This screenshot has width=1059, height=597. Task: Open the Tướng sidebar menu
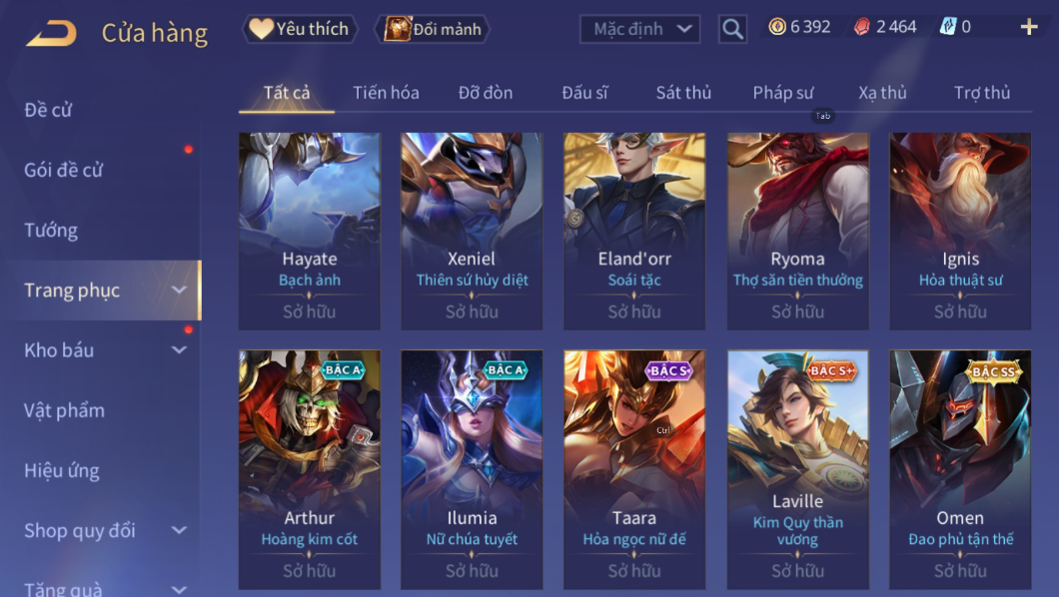click(x=51, y=230)
